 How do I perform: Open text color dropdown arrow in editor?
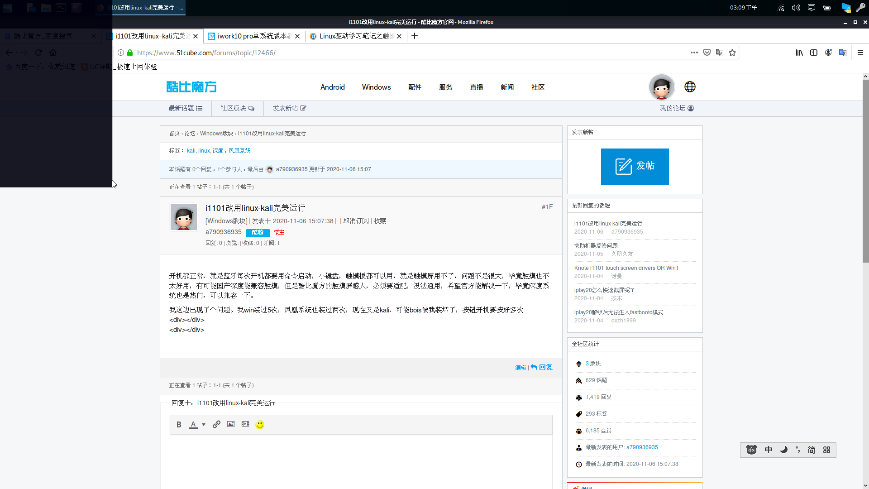click(x=204, y=425)
